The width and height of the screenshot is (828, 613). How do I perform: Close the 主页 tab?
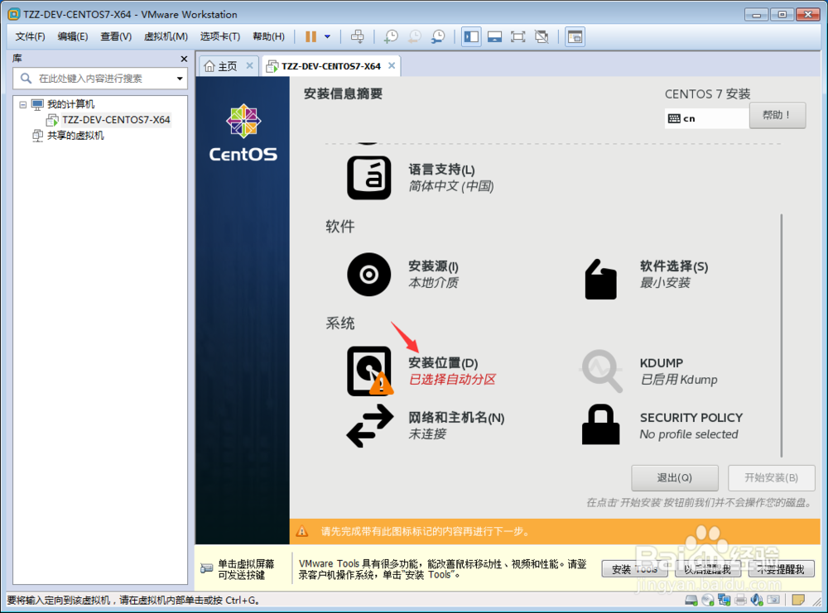coord(250,66)
